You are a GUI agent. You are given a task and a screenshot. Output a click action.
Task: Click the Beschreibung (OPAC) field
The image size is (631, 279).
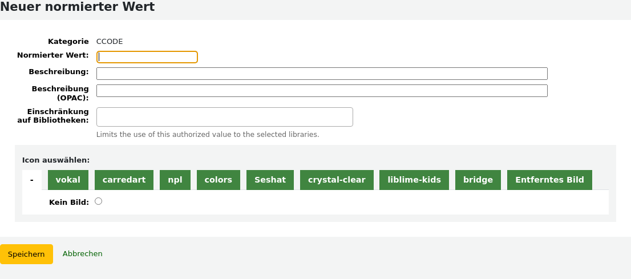click(x=322, y=91)
